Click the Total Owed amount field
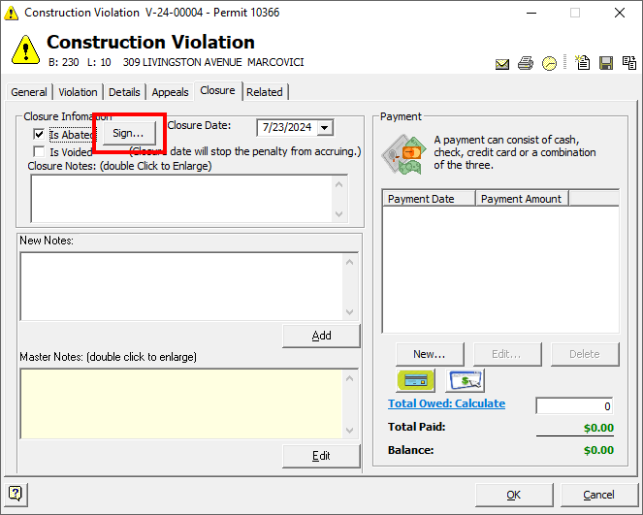 pos(574,406)
